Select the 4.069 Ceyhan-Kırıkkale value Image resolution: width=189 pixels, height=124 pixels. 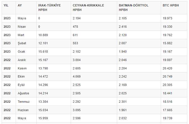click(77, 77)
